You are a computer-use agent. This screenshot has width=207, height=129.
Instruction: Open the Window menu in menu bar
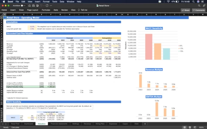[x=70, y=2]
